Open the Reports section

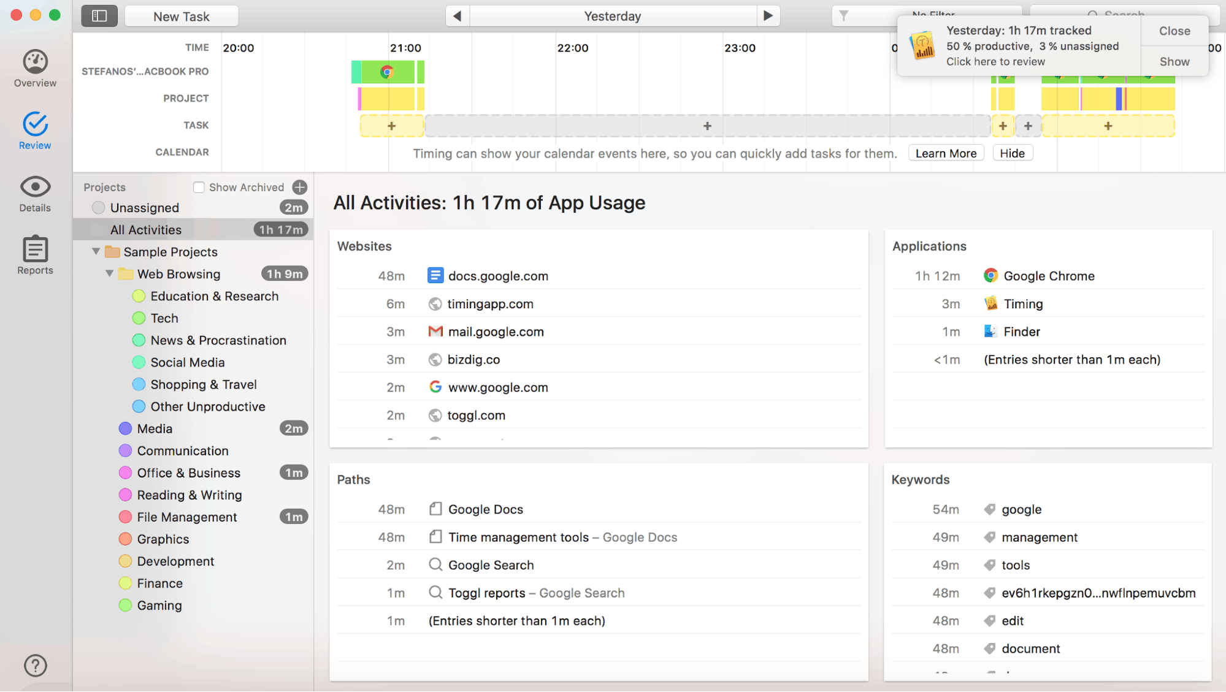click(35, 256)
